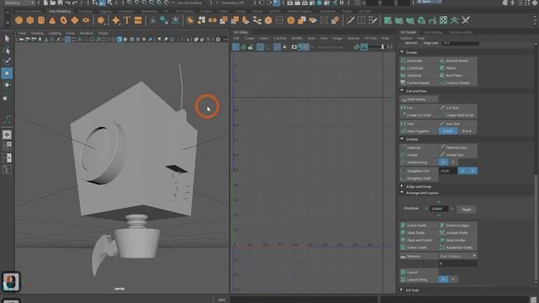Open the Shading menu in viewport panel

click(x=37, y=34)
